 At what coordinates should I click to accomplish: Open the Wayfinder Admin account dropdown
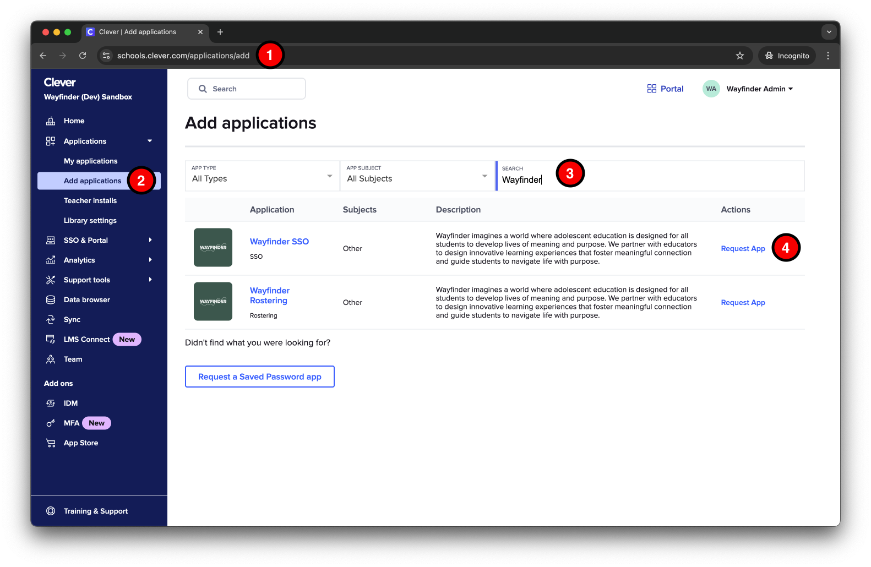[760, 89]
